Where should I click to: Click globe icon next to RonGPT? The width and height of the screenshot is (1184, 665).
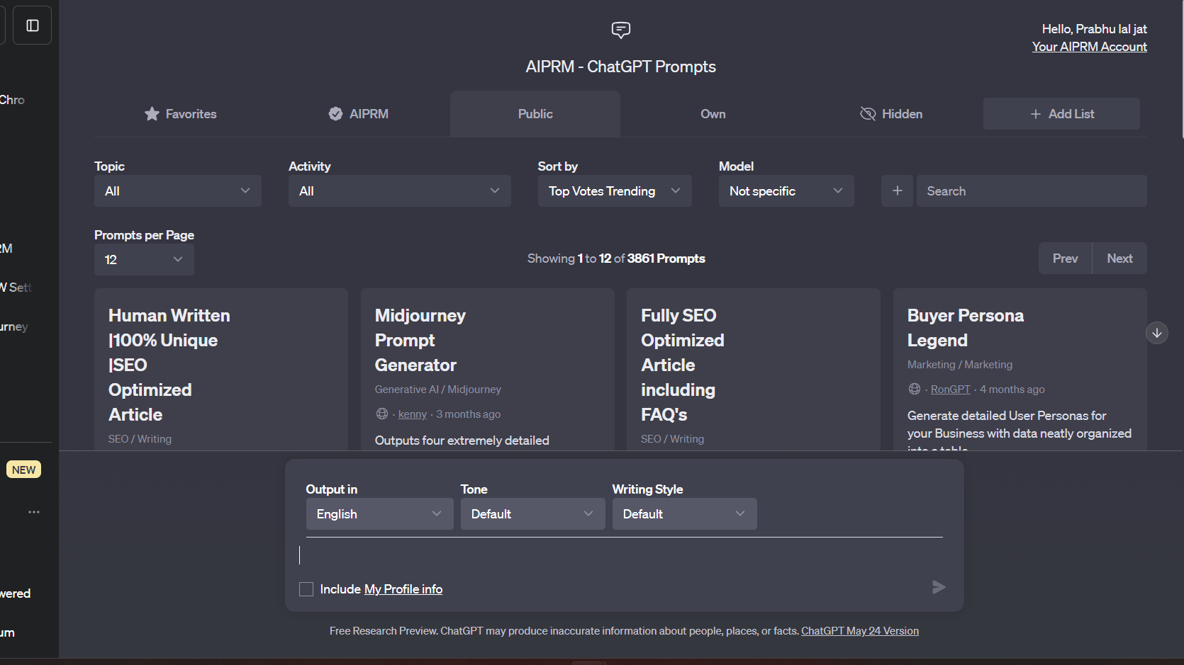[x=915, y=390]
